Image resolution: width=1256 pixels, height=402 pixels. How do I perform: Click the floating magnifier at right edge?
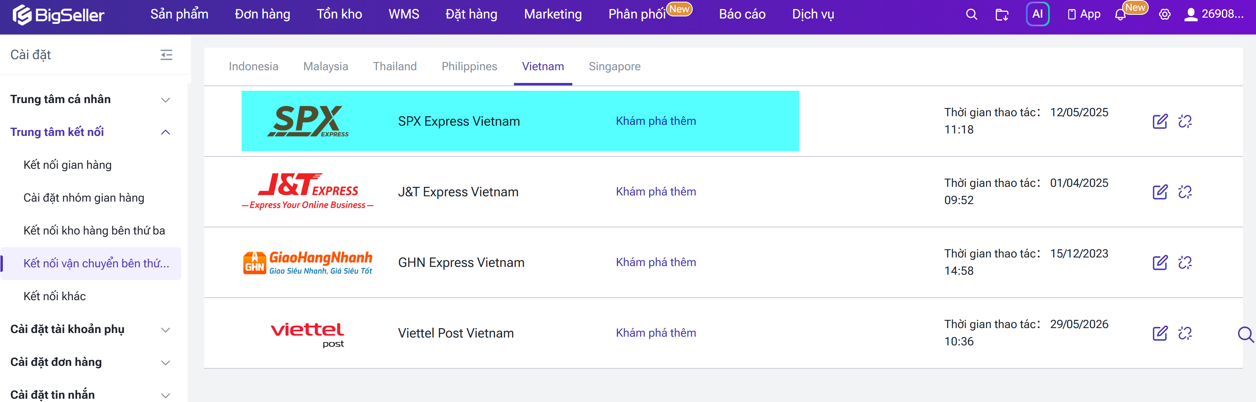(x=1246, y=334)
